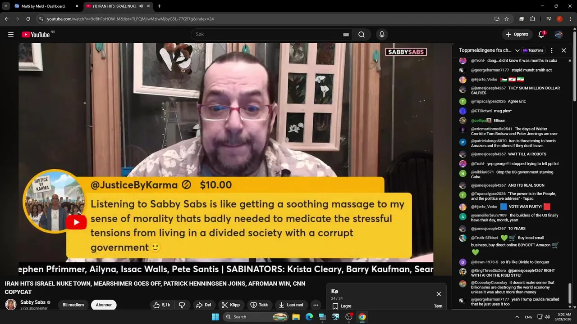Dislike the video with thumbs down
This screenshot has height=324, width=577.
(x=182, y=305)
